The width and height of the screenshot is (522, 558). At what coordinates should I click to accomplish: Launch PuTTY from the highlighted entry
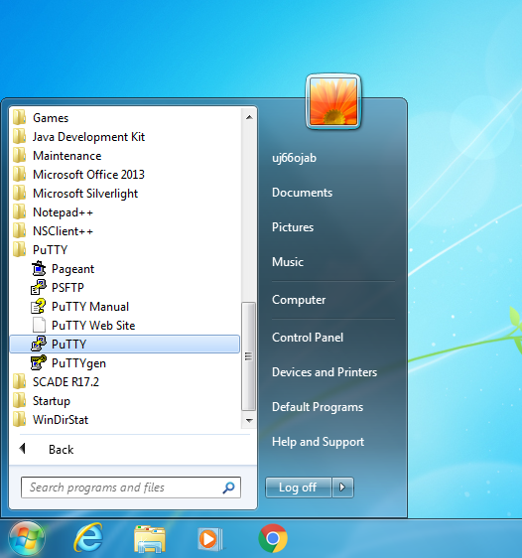(124, 345)
